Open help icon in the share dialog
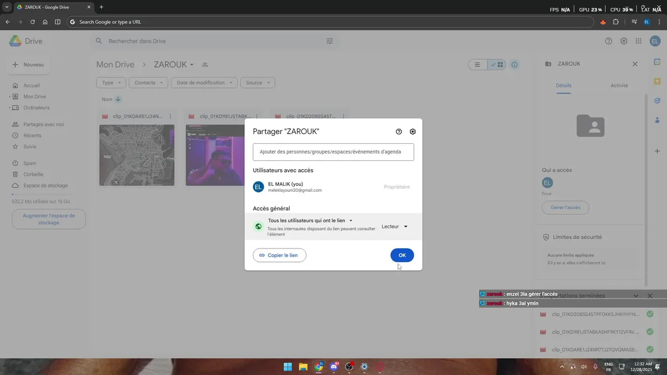This screenshot has height=375, width=667. coord(399,132)
